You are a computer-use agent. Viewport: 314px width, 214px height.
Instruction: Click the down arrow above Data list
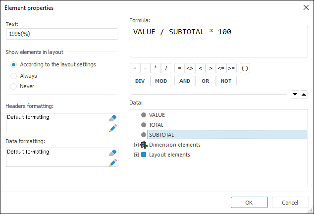click(x=295, y=94)
